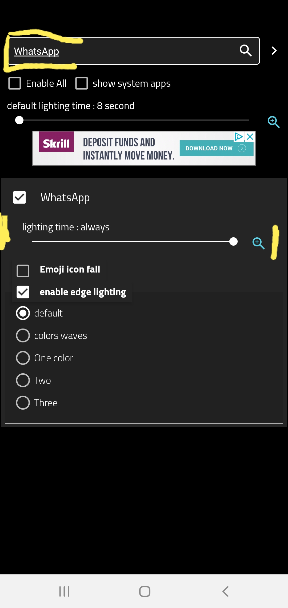Uncheck the WhatsApp app checkbox
Screen dimensions: 288x608
pyautogui.click(x=19, y=197)
